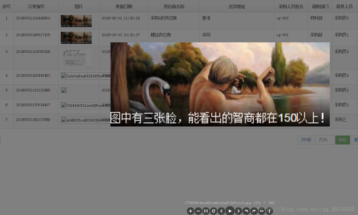The width and height of the screenshot is (358, 215).
Task: Go to next image in viewer
Action: [238, 211]
